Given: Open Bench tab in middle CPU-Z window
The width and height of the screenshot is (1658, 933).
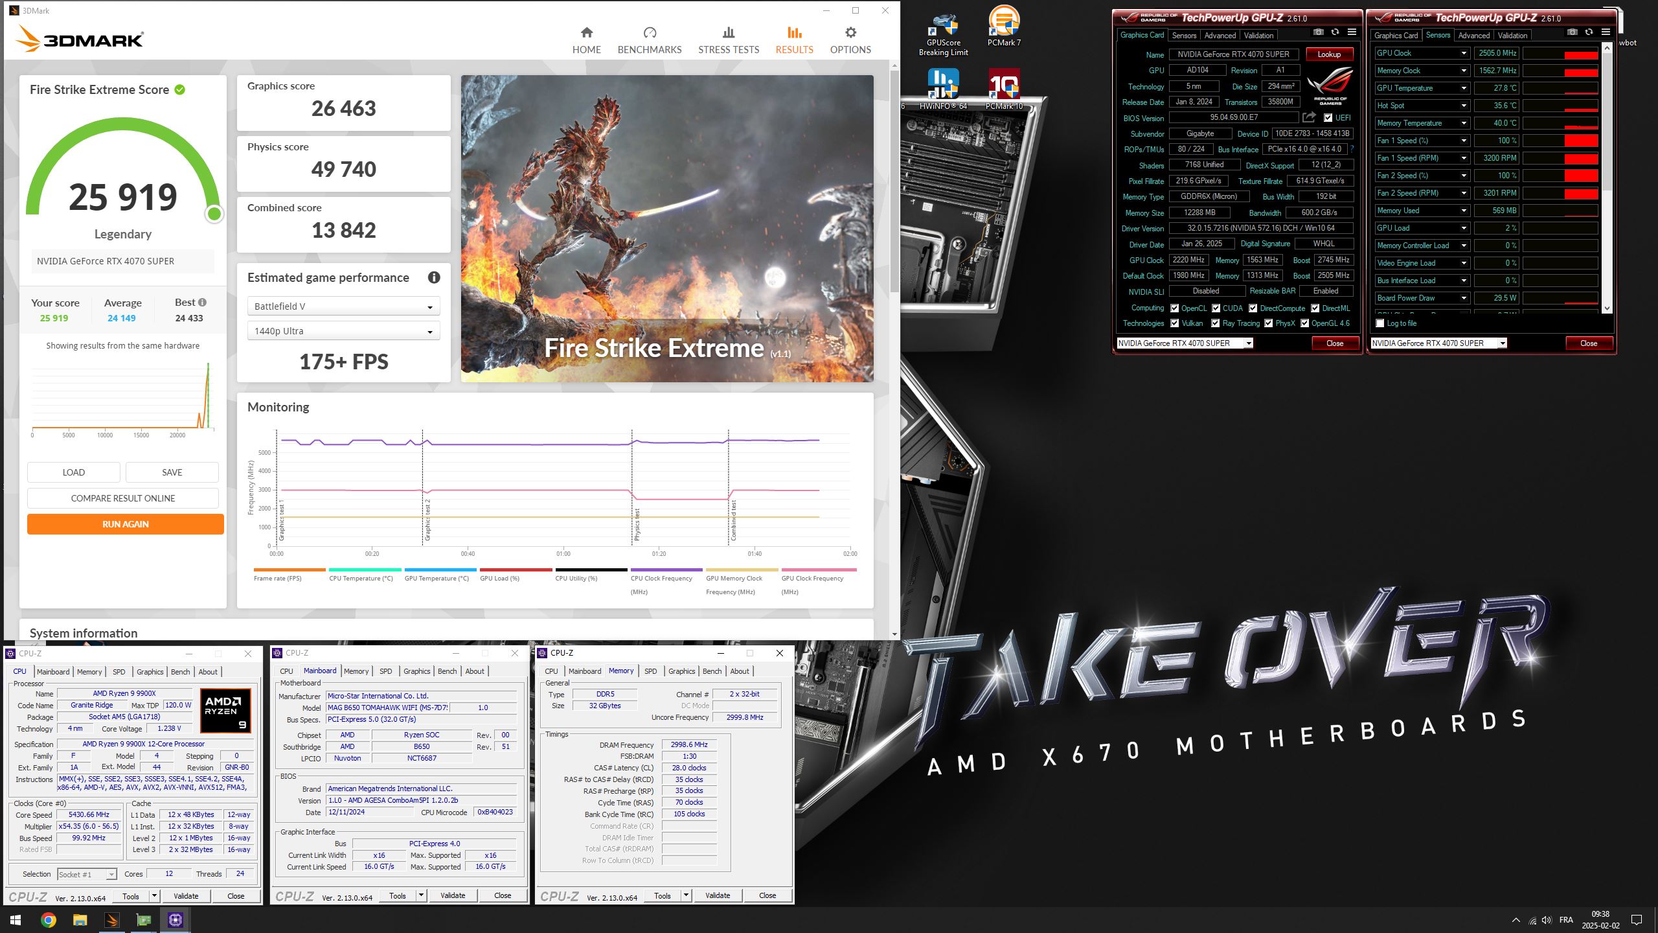Looking at the screenshot, I should pos(447,671).
